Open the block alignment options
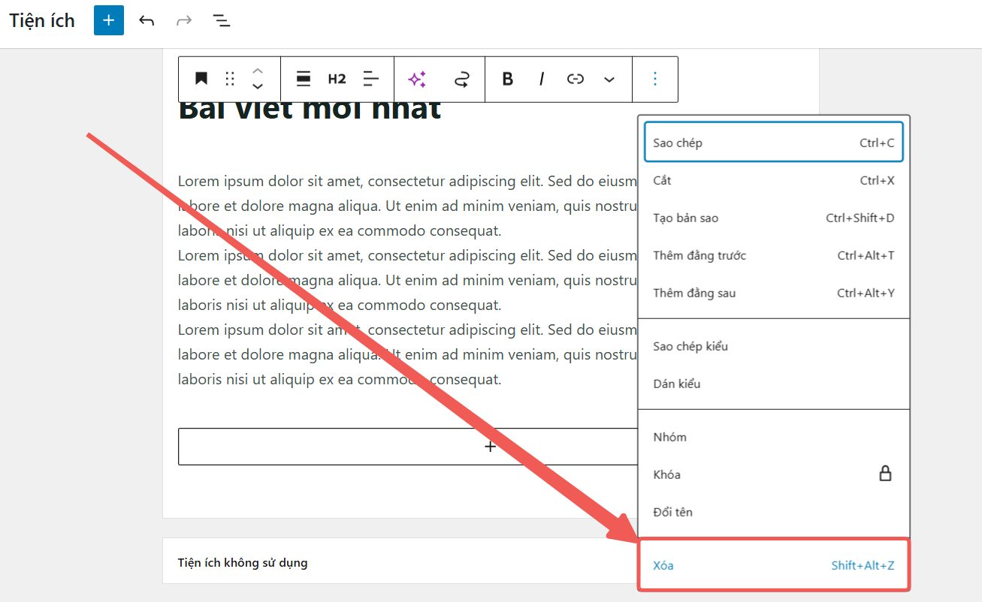The height and width of the screenshot is (602, 982). (x=304, y=79)
